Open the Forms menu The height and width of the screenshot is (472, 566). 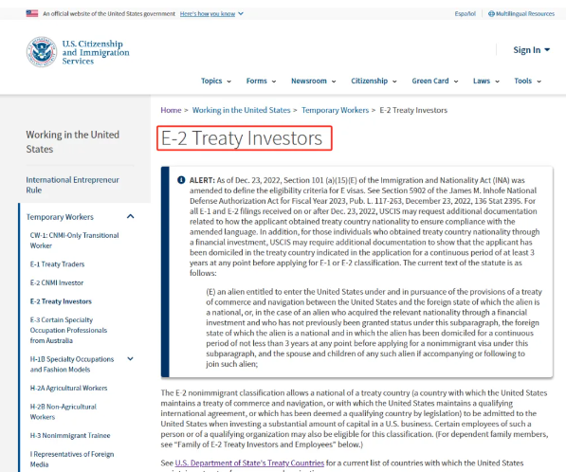pos(261,81)
